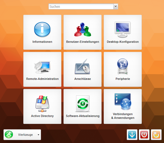The height and width of the screenshot is (143, 164).
Task: Open Active Directory Windows flag icon
Action: click(x=42, y=104)
